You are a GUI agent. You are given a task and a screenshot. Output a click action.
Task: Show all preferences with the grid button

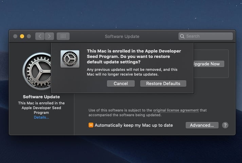pos(63,36)
